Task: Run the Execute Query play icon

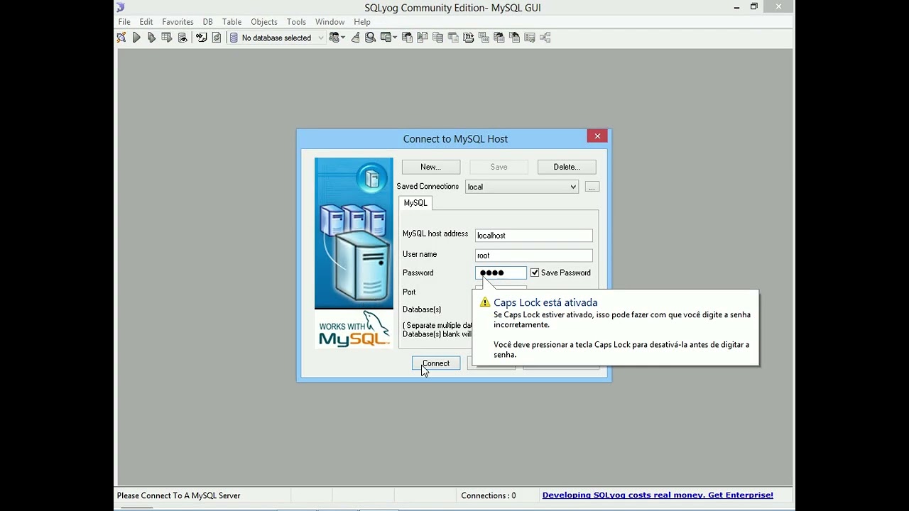Action: coord(136,38)
